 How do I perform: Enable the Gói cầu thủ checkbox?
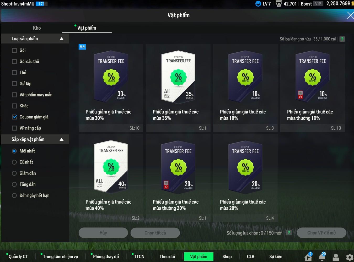(x=14, y=62)
